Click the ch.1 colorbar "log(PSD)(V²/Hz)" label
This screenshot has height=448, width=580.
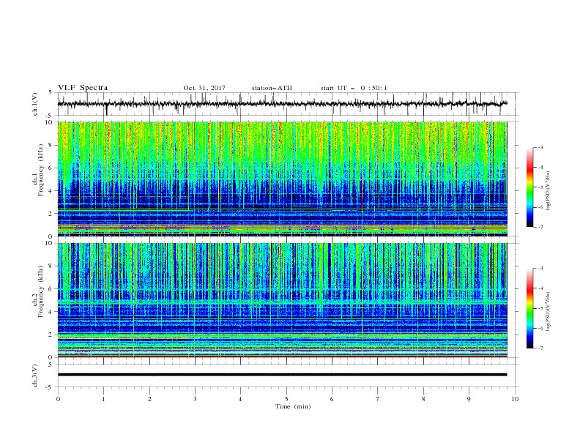(548, 191)
